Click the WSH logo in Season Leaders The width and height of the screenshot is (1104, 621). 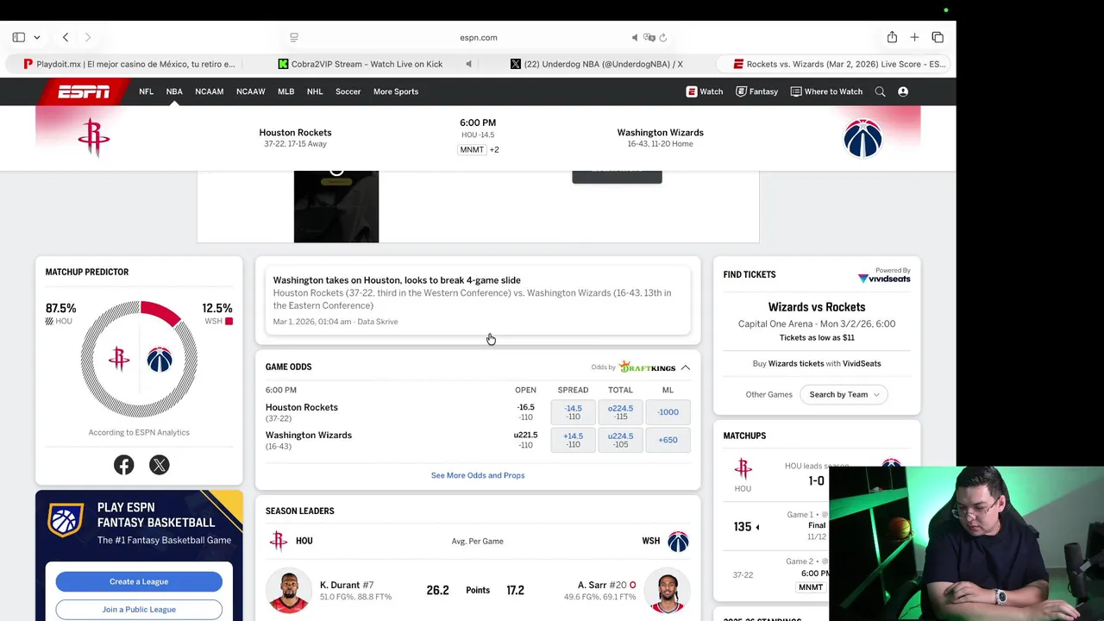pyautogui.click(x=678, y=541)
